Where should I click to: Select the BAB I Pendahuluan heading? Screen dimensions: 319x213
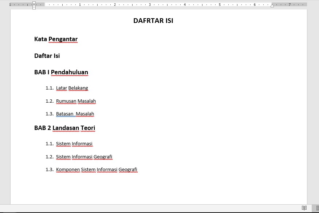click(61, 72)
